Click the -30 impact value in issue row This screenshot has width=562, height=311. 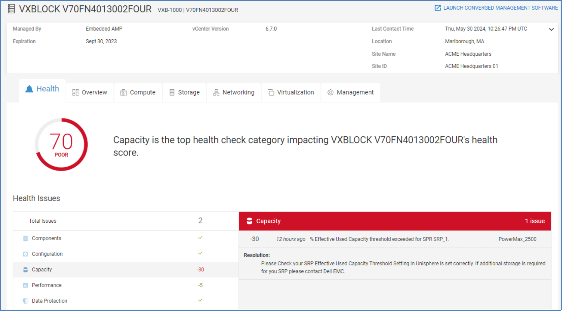click(254, 239)
